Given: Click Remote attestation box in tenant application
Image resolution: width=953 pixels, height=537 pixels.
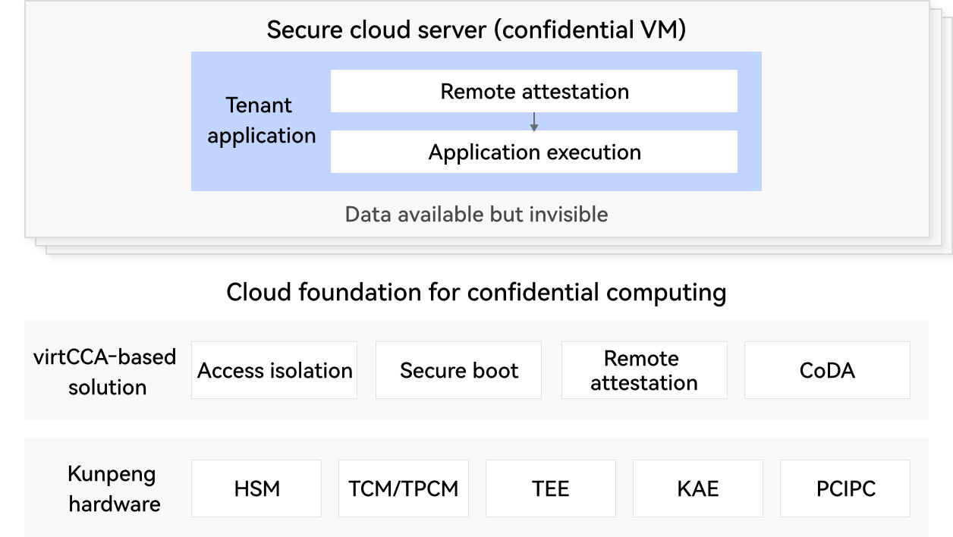Looking at the screenshot, I should 534,92.
